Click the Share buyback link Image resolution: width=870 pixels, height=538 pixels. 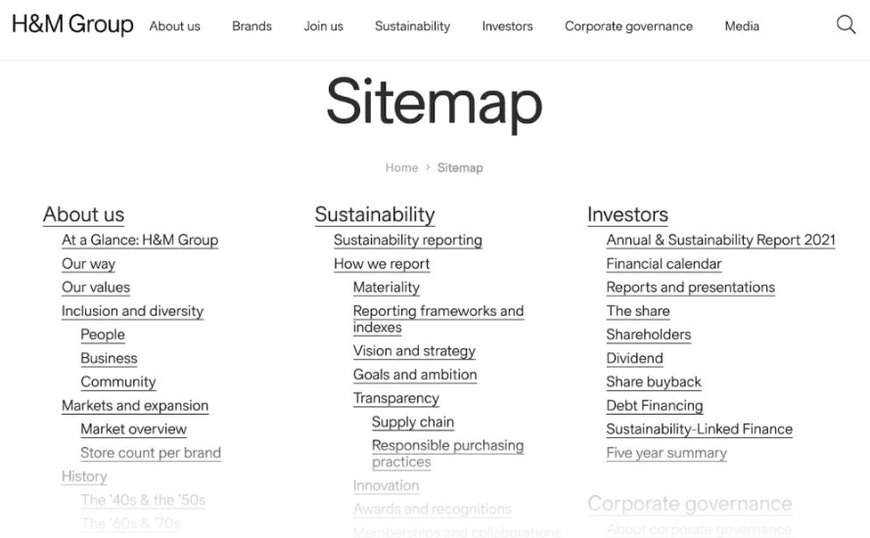click(654, 381)
